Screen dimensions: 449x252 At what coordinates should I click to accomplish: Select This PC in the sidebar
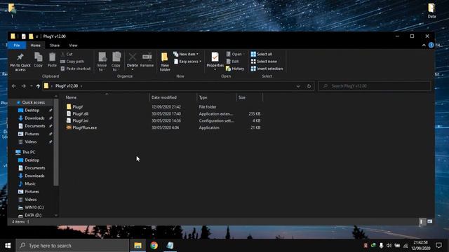(29, 152)
